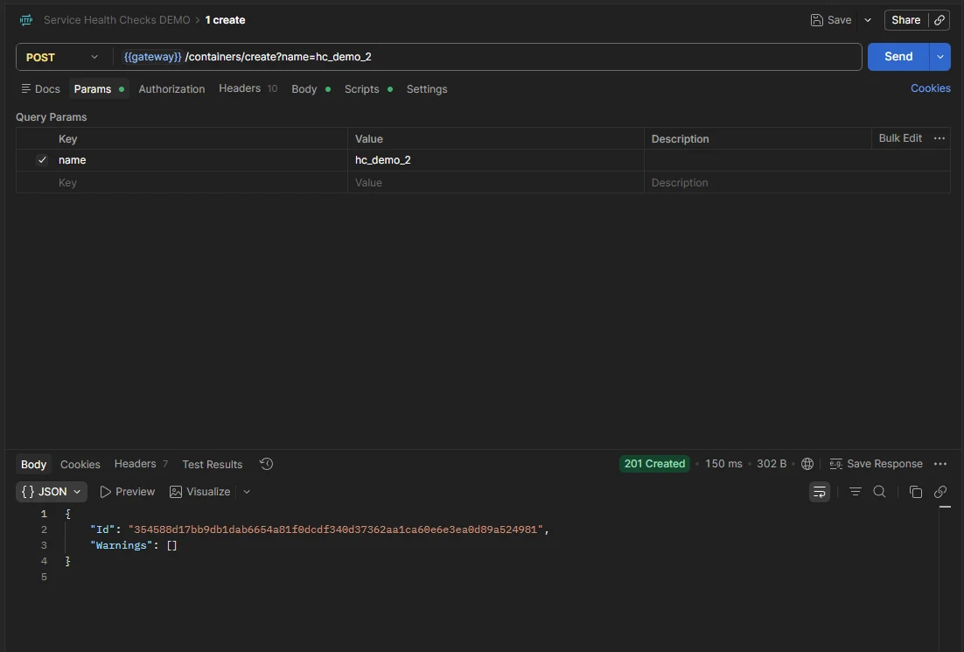Open the POST method dropdown
Viewport: 964px width, 652px height.
[x=61, y=57]
